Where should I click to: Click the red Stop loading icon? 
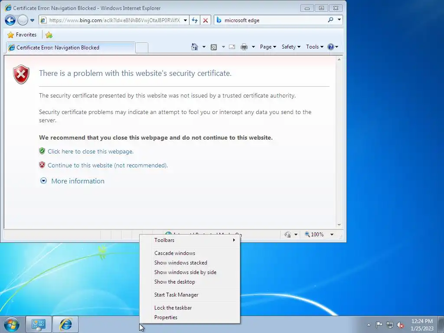coord(206,20)
